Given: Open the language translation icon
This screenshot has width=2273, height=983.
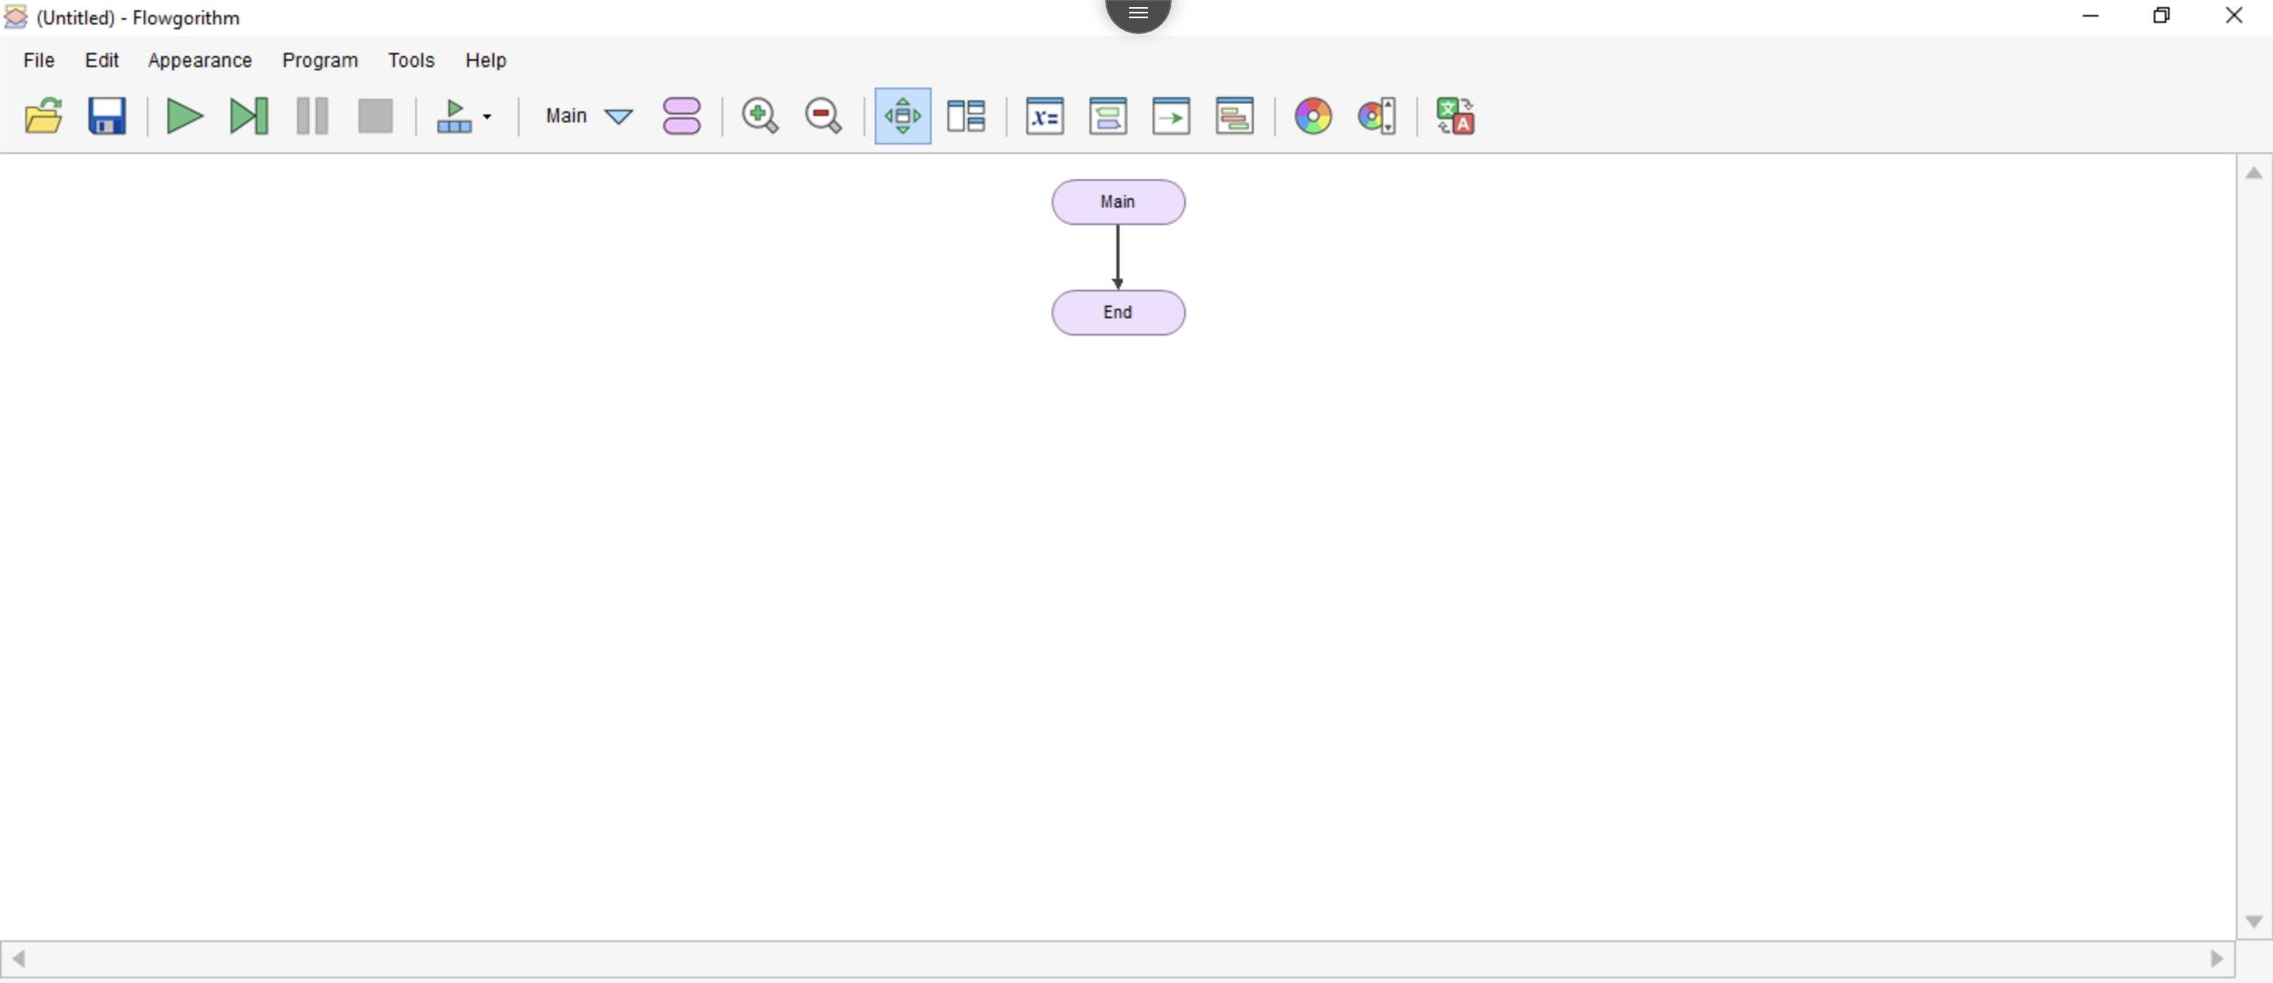Looking at the screenshot, I should point(1454,115).
